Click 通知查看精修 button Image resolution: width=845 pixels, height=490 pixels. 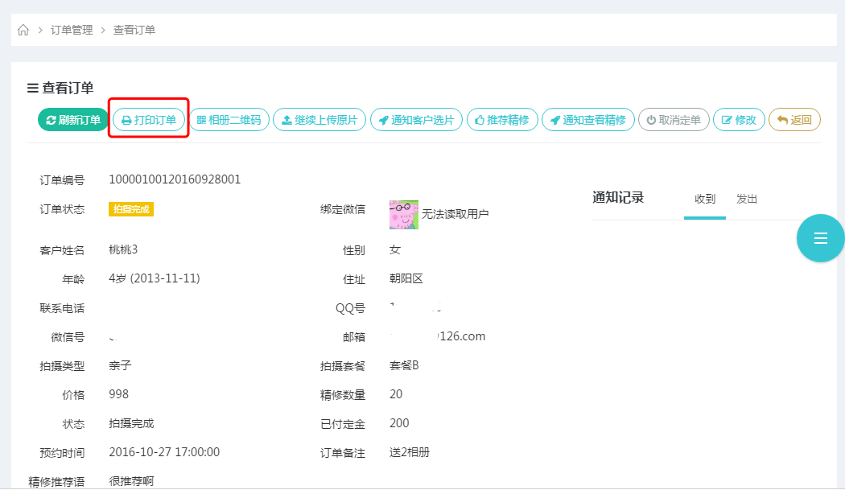pyautogui.click(x=587, y=120)
